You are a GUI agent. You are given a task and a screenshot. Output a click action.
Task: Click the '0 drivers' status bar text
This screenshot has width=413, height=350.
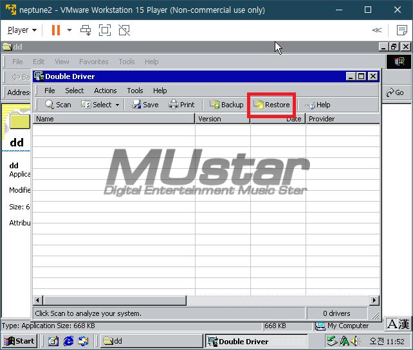[x=336, y=313]
